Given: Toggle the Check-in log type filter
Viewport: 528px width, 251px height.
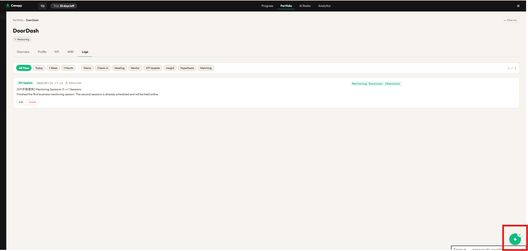Looking at the screenshot, I should point(103,68).
